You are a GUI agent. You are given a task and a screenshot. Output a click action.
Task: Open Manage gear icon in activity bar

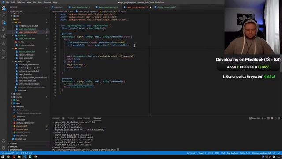(x=4, y=148)
